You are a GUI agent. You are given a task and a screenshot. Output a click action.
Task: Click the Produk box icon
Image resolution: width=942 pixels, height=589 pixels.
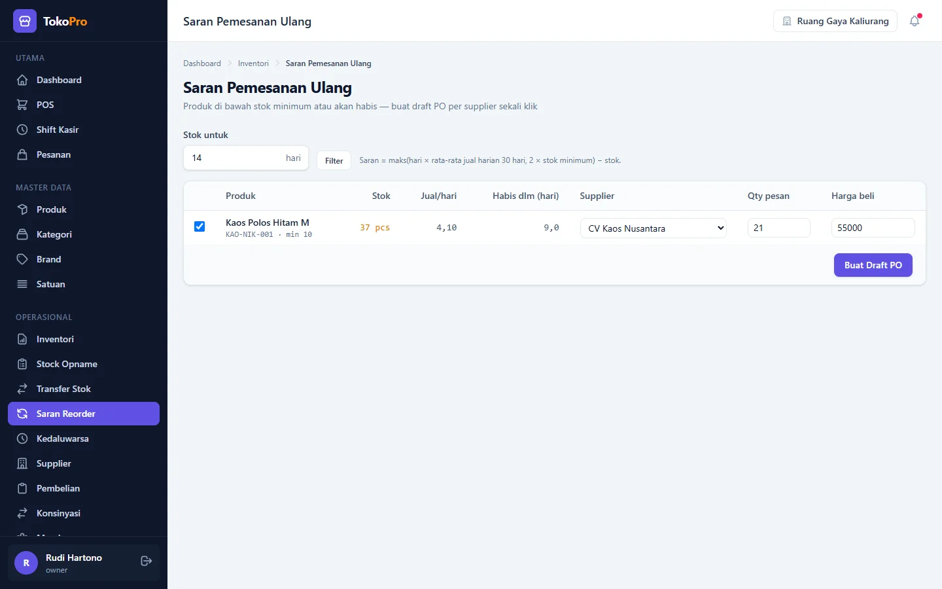[x=22, y=209]
